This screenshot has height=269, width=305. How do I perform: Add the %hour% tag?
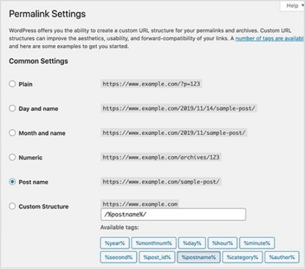223,243
